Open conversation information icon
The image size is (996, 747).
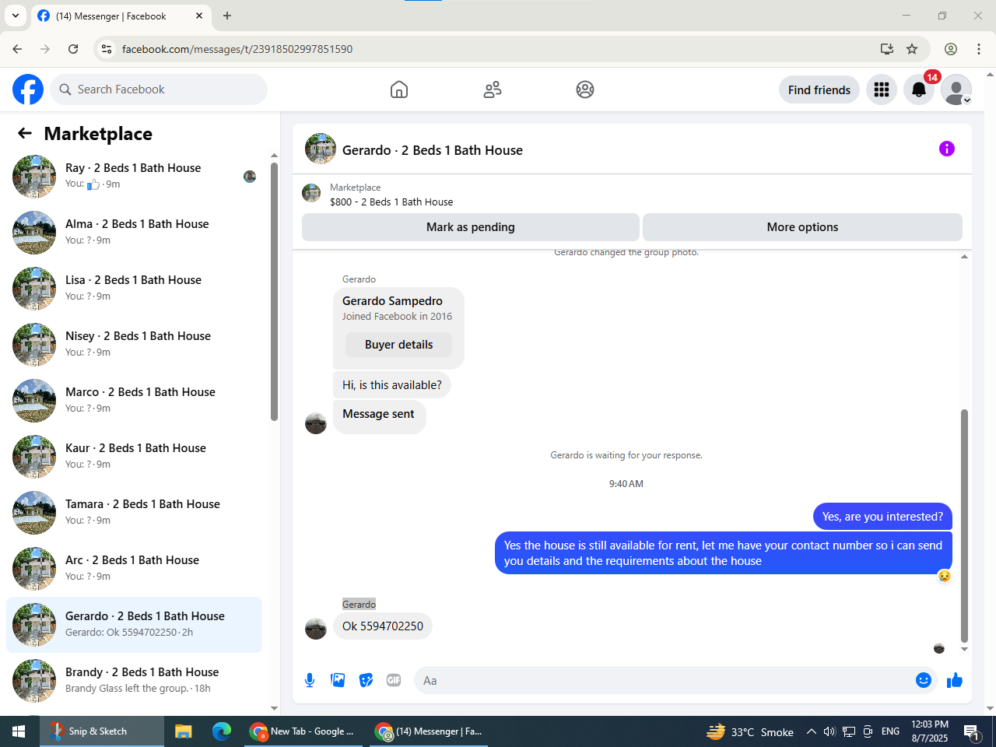947,149
